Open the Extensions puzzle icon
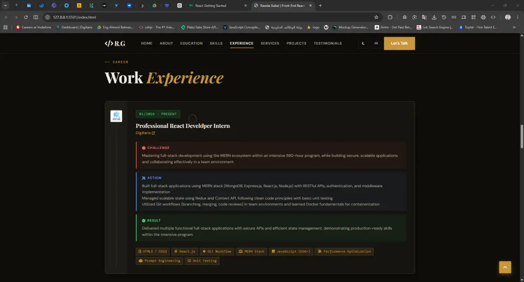The width and height of the screenshot is (524, 282). click(390, 17)
